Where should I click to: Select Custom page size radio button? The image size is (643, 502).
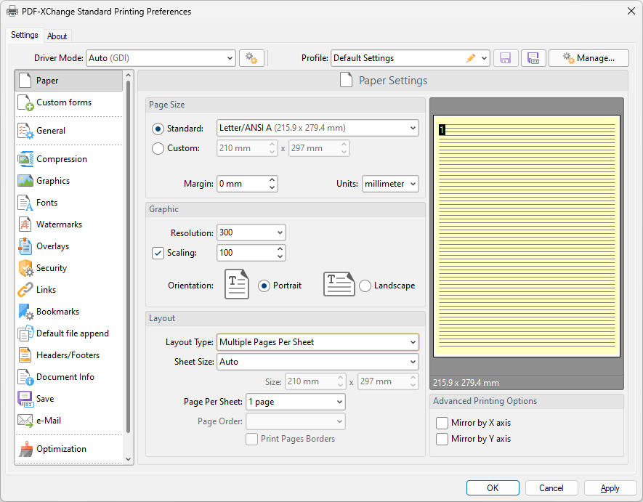(158, 148)
